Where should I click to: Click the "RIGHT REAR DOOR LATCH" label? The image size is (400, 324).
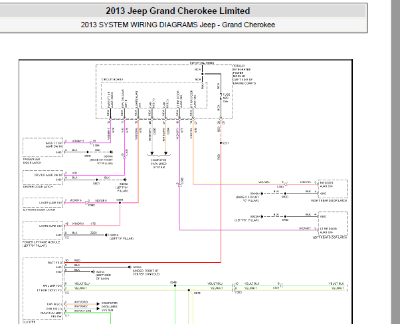[x=329, y=201]
